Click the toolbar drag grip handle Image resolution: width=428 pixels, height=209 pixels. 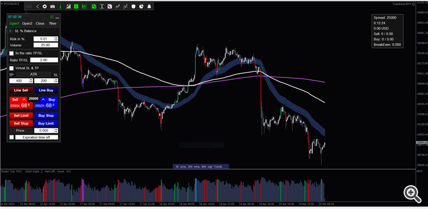29,6
